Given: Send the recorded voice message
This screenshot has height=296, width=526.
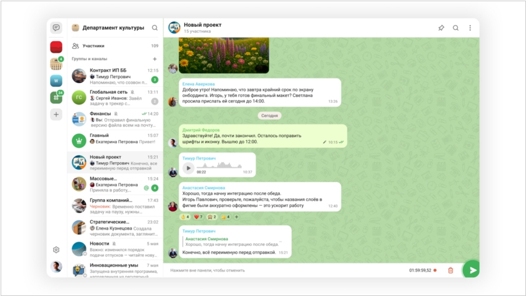Looking at the screenshot, I should (x=471, y=270).
